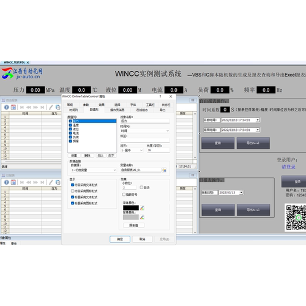Click the QR code image
The width and height of the screenshot is (306, 306).
(x=296, y=217)
